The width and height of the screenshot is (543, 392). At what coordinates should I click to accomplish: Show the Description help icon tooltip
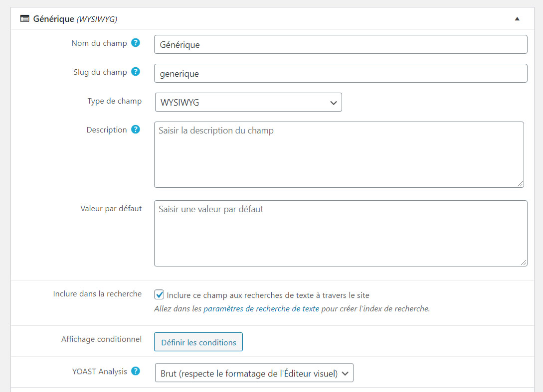pos(136,130)
